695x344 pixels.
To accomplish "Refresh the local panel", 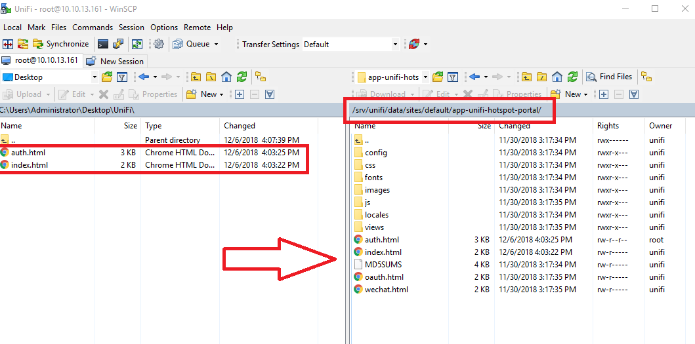I will tap(242, 77).
